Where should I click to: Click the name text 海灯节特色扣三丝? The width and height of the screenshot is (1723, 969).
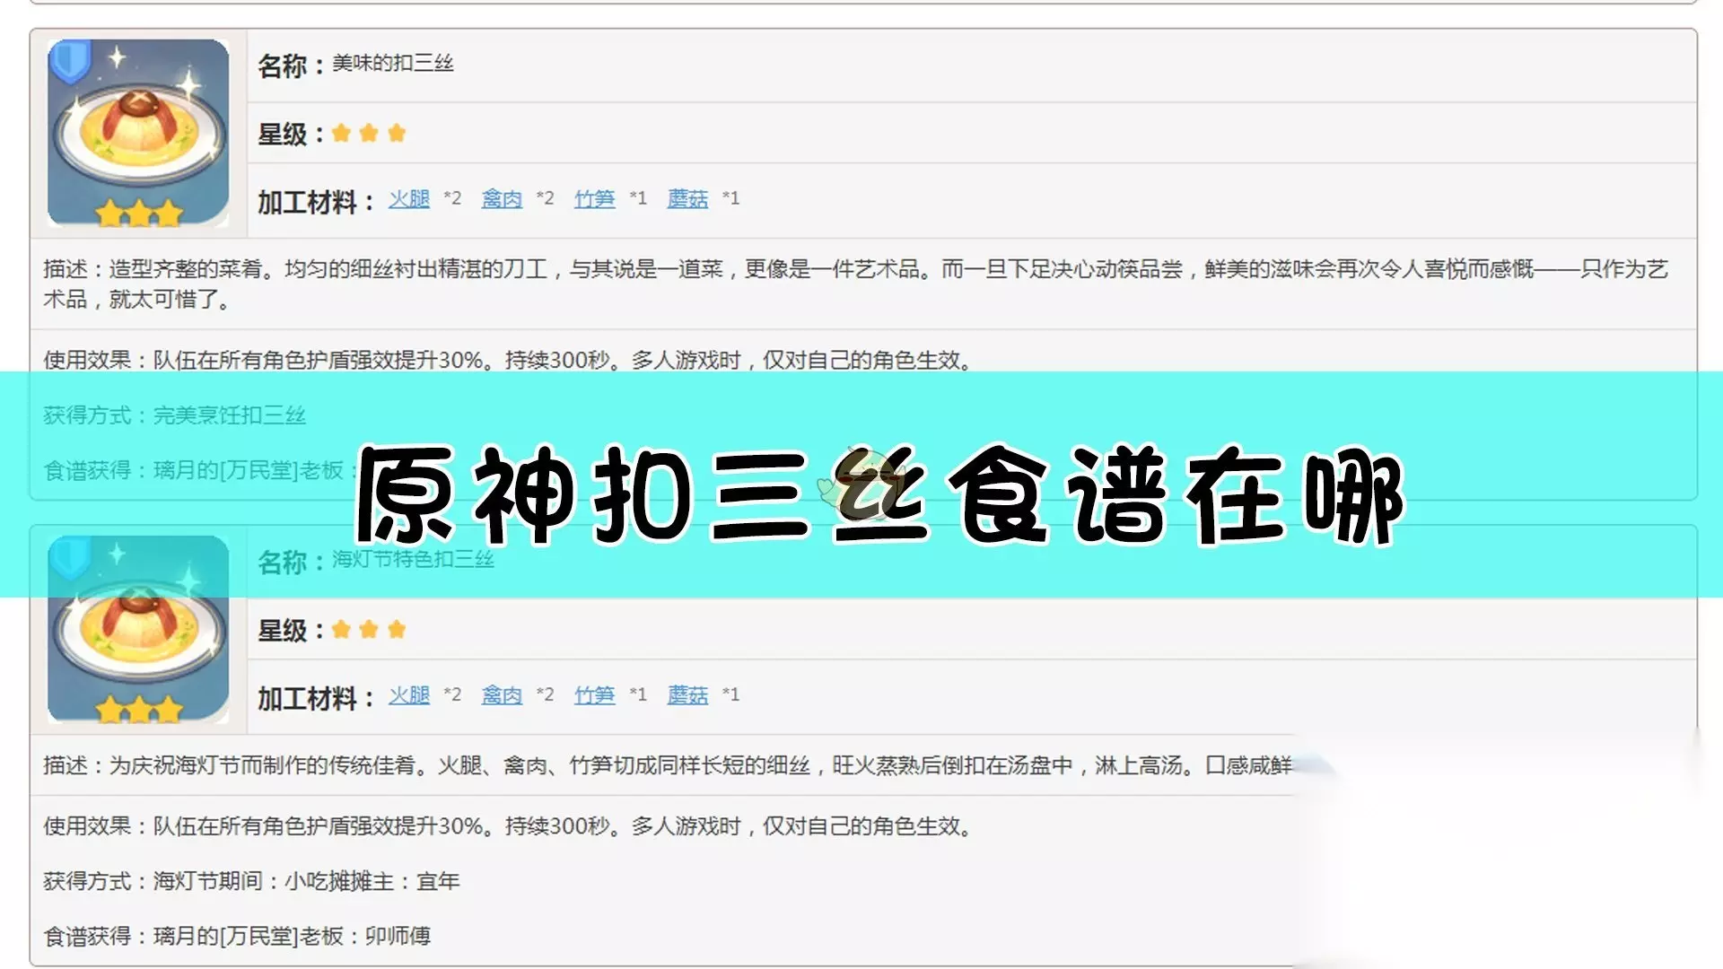[x=413, y=560]
